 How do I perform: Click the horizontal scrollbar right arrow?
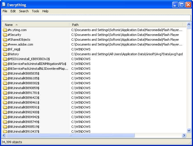tap(184, 135)
